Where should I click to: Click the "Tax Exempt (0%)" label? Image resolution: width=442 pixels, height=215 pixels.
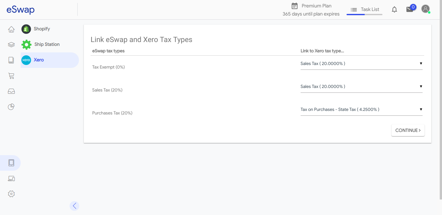(108, 67)
